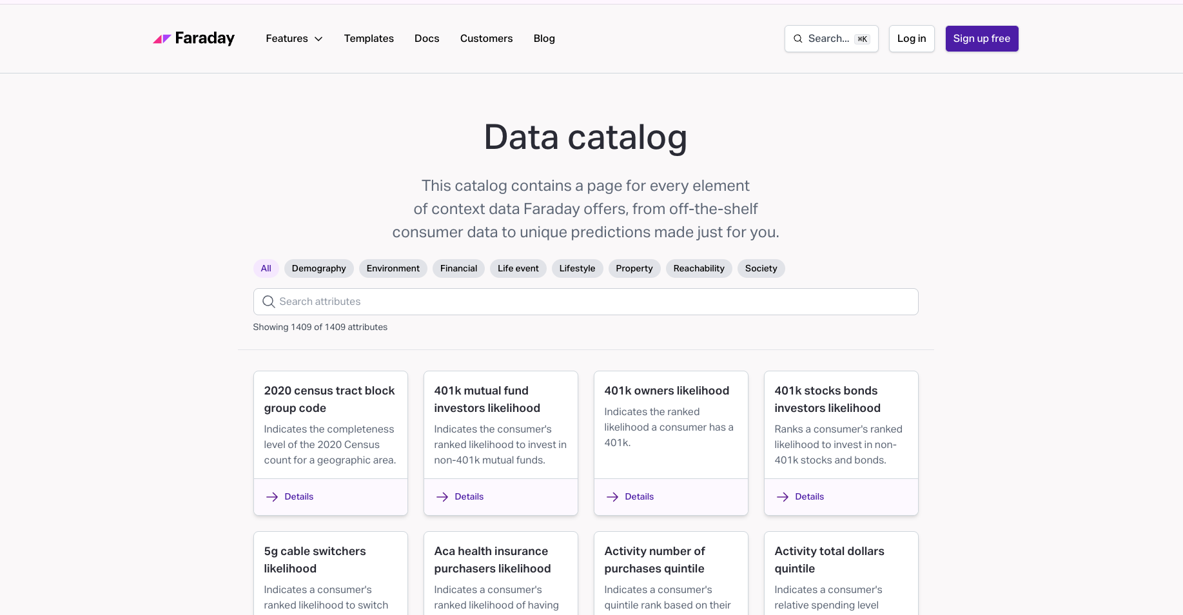Click arrow icon on 401k mutual fund card

pos(442,497)
